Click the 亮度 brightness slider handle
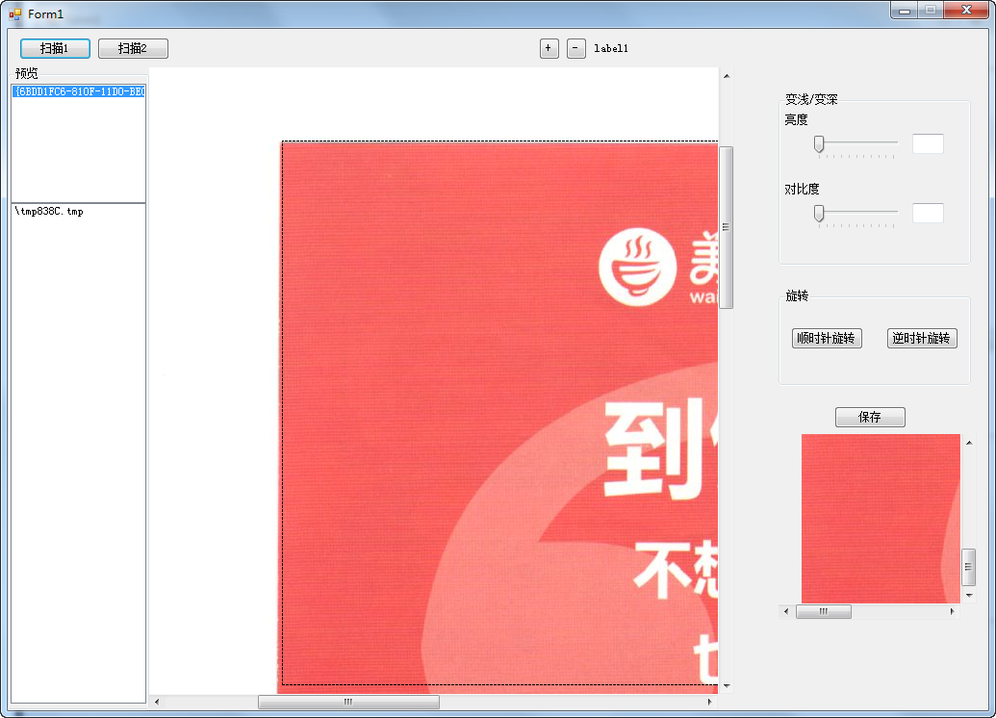The width and height of the screenshot is (996, 718). tap(819, 144)
